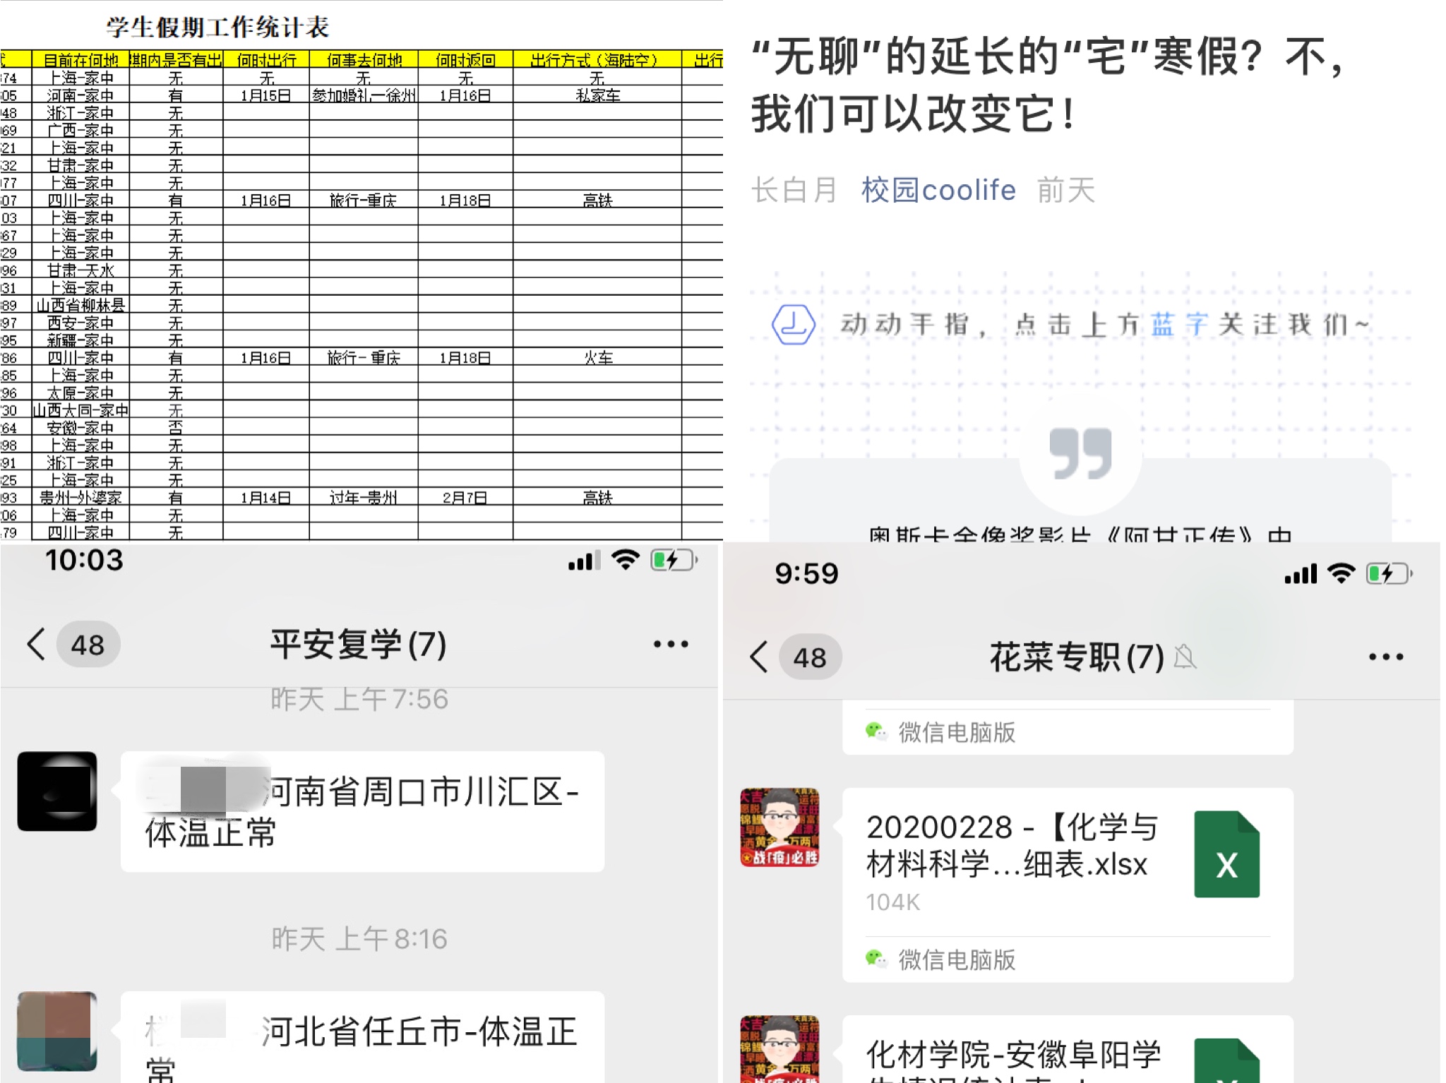Image resolution: width=1446 pixels, height=1083 pixels.
Task: Tap signal bars in 9:59 status bar
Action: pyautogui.click(x=1301, y=574)
